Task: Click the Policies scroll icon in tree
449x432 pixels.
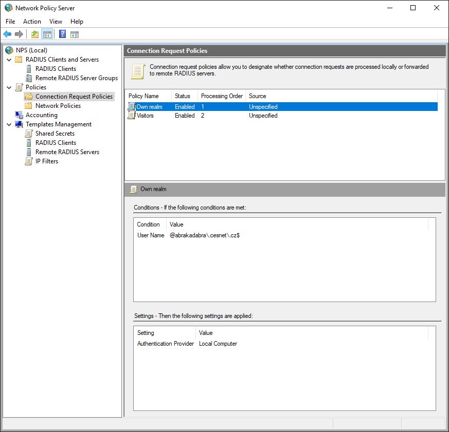Action: coord(19,87)
